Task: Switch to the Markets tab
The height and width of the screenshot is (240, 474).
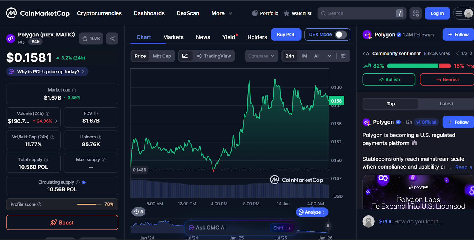Action: (x=173, y=37)
